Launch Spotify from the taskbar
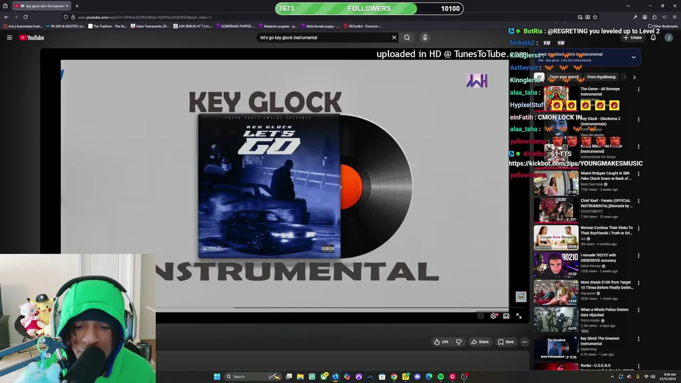Viewport: 681px width, 383px height. [x=441, y=377]
